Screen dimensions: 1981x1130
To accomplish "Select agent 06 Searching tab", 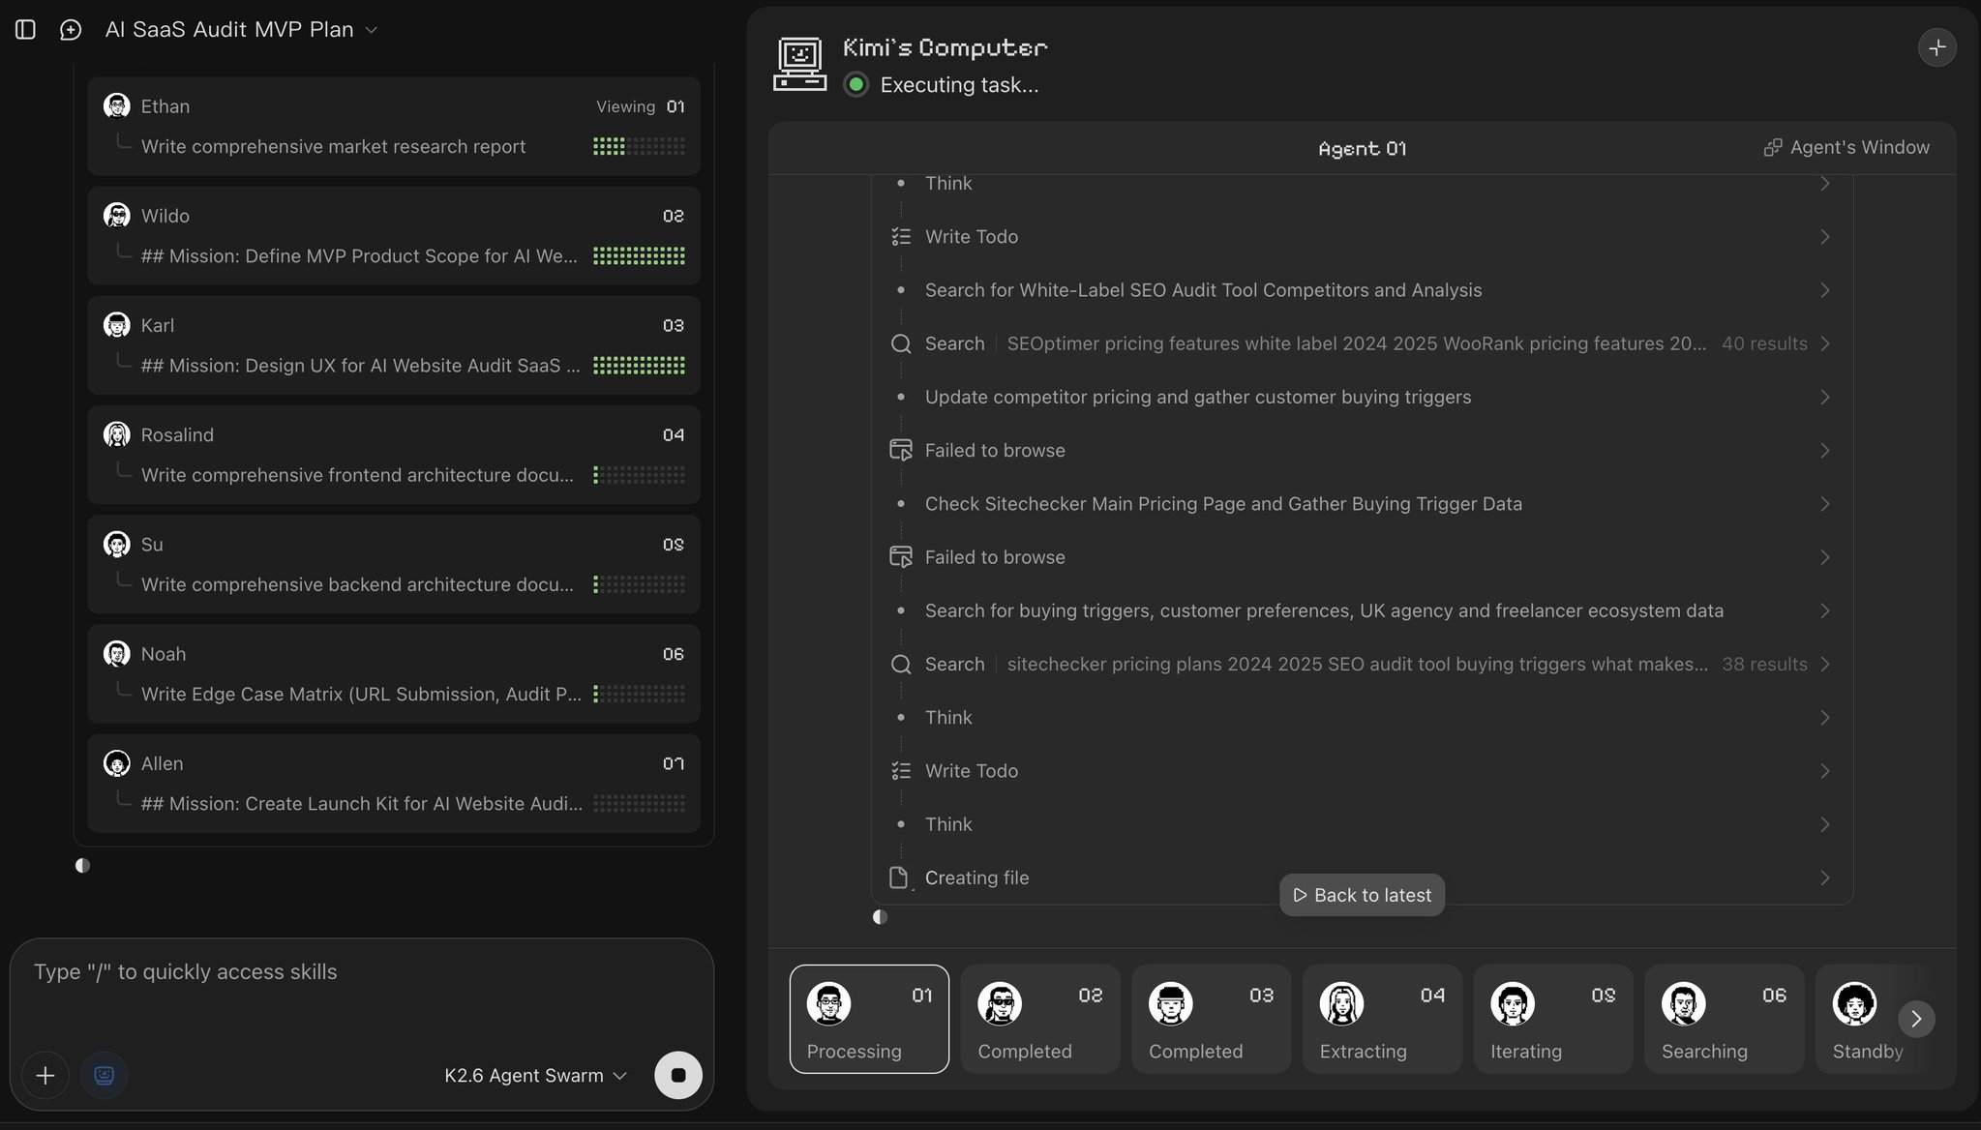I will 1725,1019.
